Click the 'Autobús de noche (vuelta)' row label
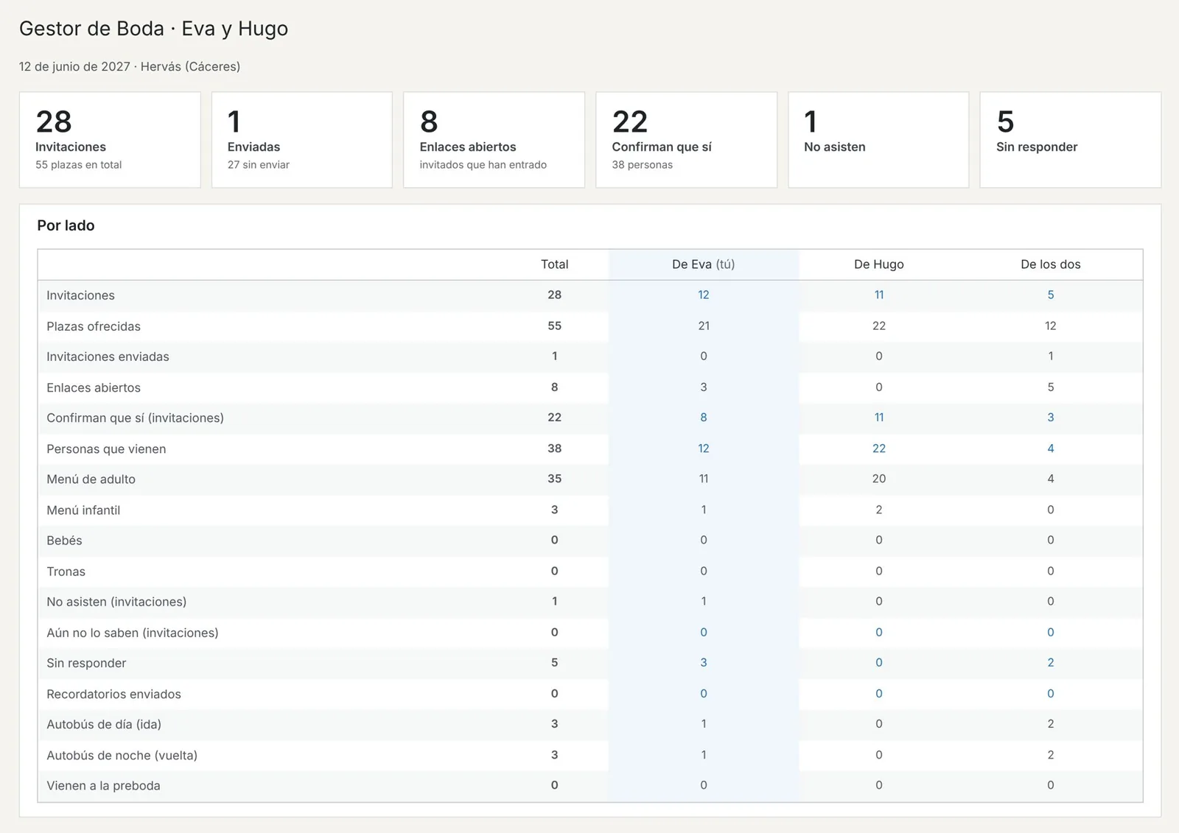The image size is (1179, 833). click(x=122, y=756)
